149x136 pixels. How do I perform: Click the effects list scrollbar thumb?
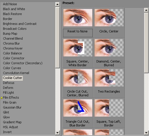tap(58, 37)
